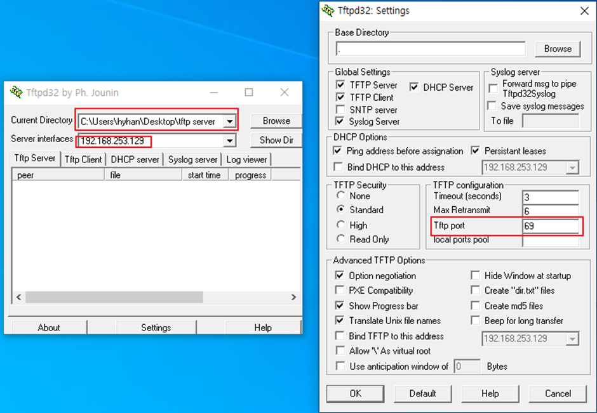Switch to the Log viewer tab

[x=246, y=159]
